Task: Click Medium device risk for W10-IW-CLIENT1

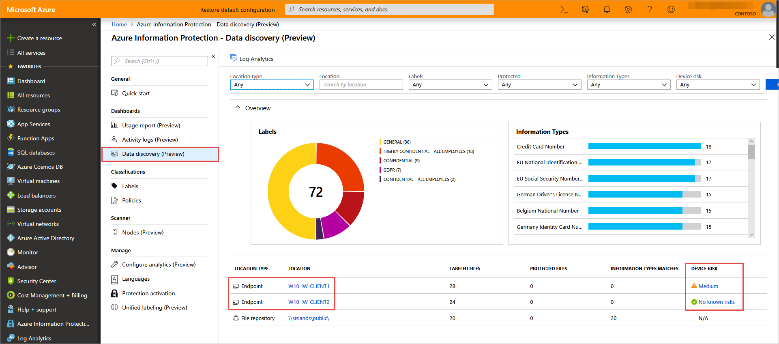Action: 708,286
